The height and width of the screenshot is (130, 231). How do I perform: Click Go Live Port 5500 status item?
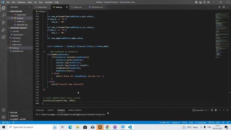214,122
